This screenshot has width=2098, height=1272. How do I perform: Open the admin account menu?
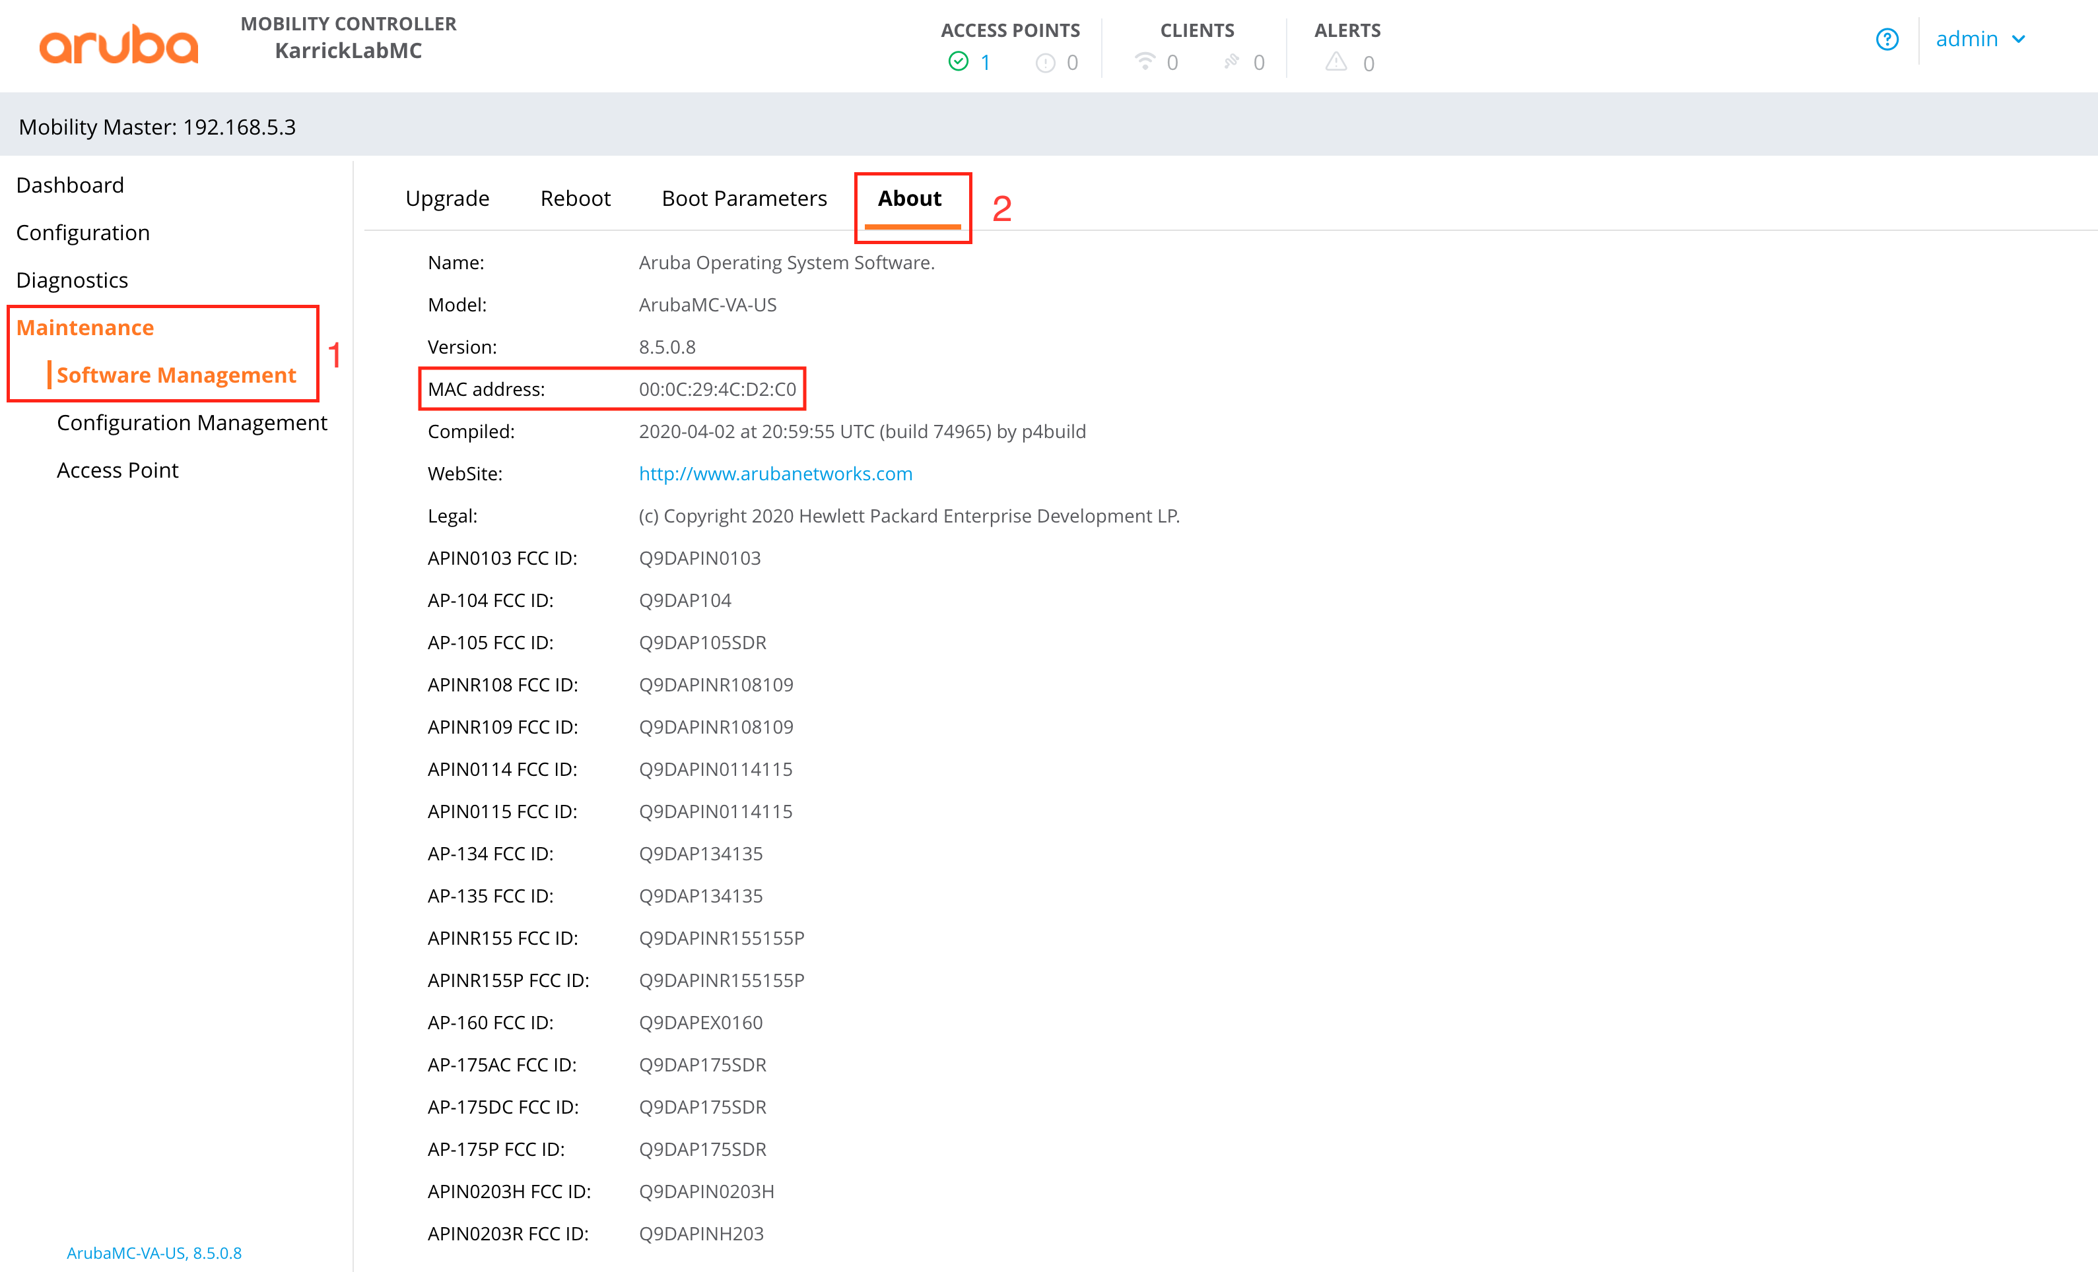[1966, 39]
